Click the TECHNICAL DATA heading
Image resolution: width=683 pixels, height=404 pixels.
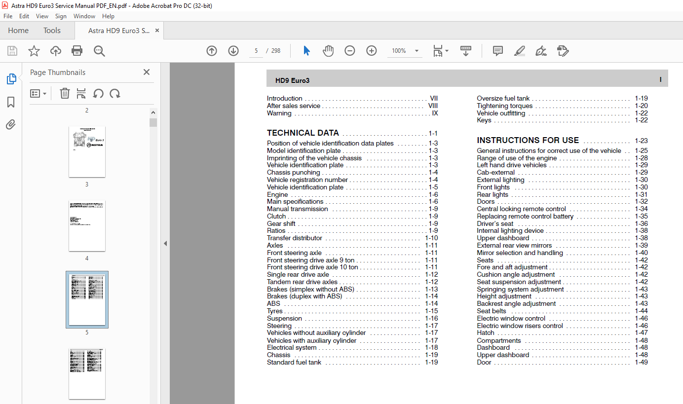pyautogui.click(x=303, y=133)
